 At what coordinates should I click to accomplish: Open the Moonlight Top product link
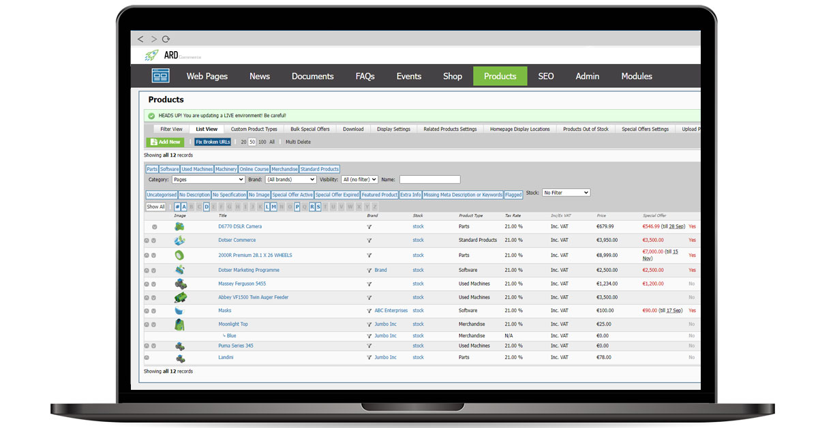pyautogui.click(x=233, y=324)
